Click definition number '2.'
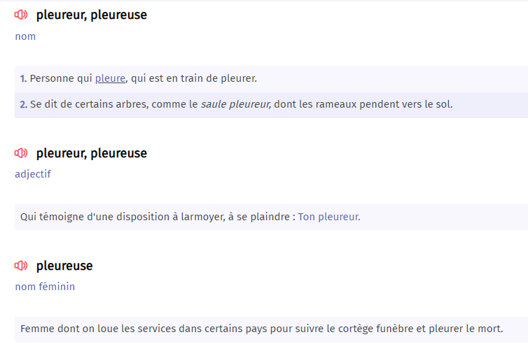Image resolution: width=528 pixels, height=351 pixels. [x=23, y=105]
